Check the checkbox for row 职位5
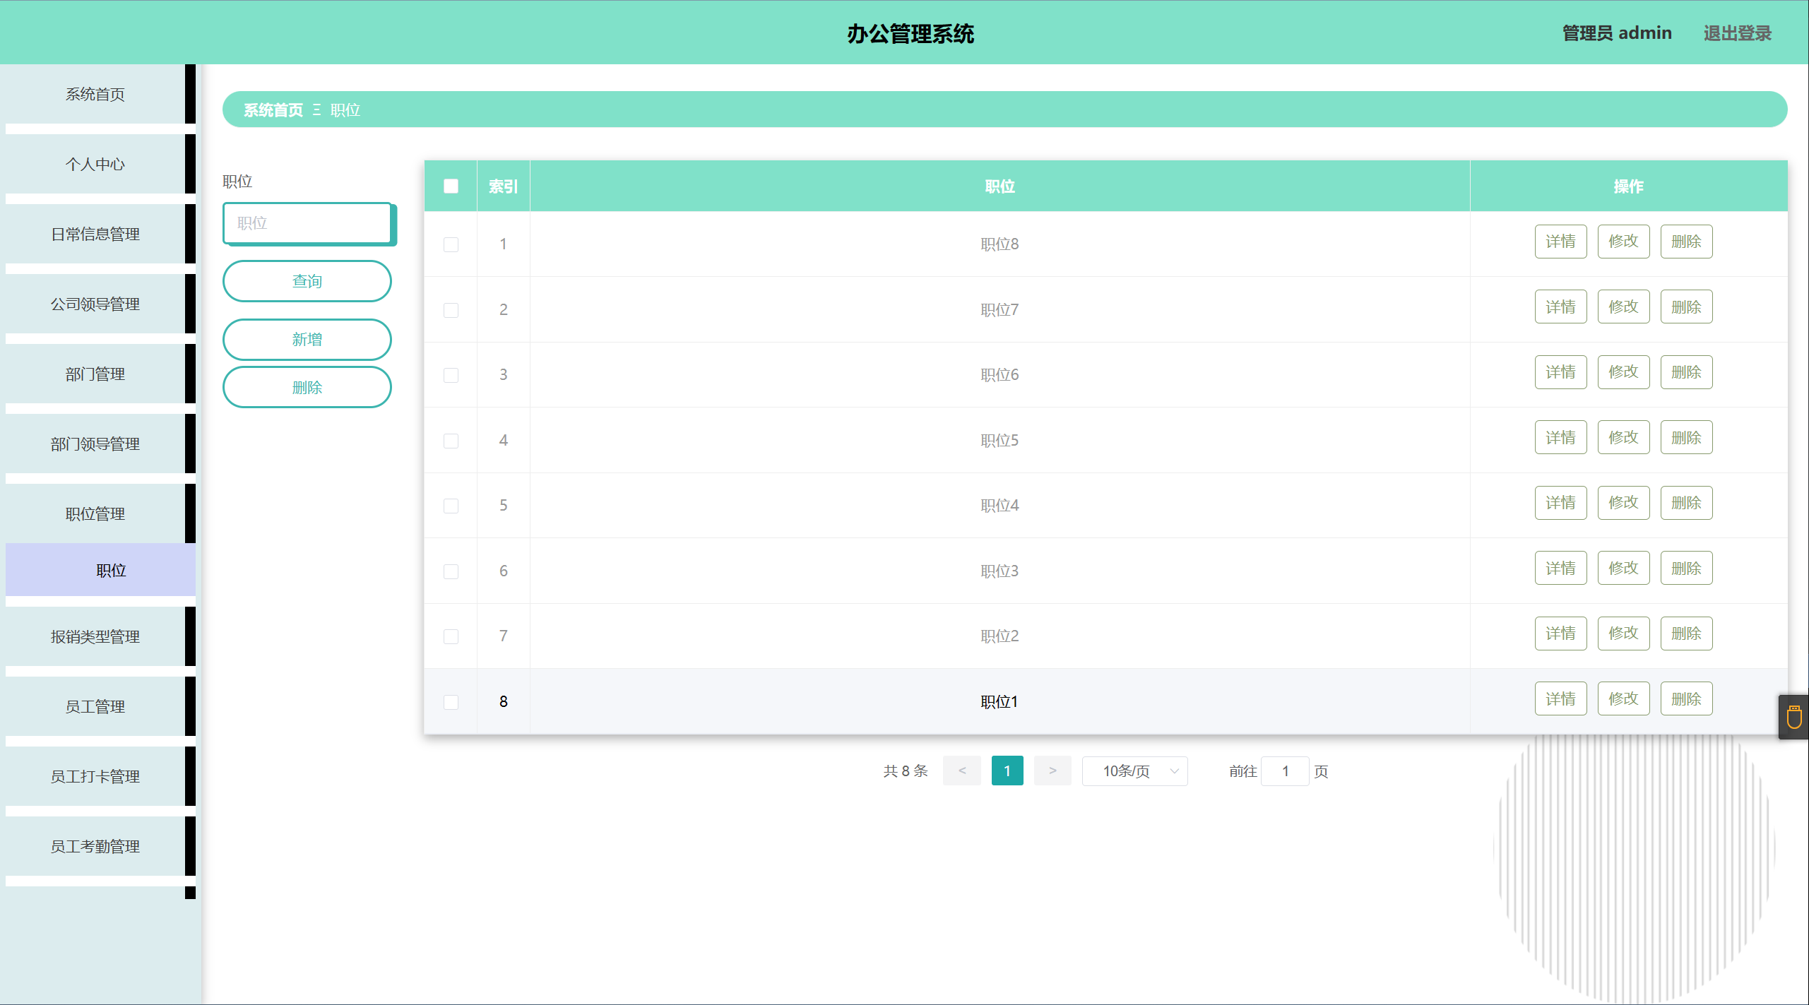The height and width of the screenshot is (1005, 1809). coord(451,441)
